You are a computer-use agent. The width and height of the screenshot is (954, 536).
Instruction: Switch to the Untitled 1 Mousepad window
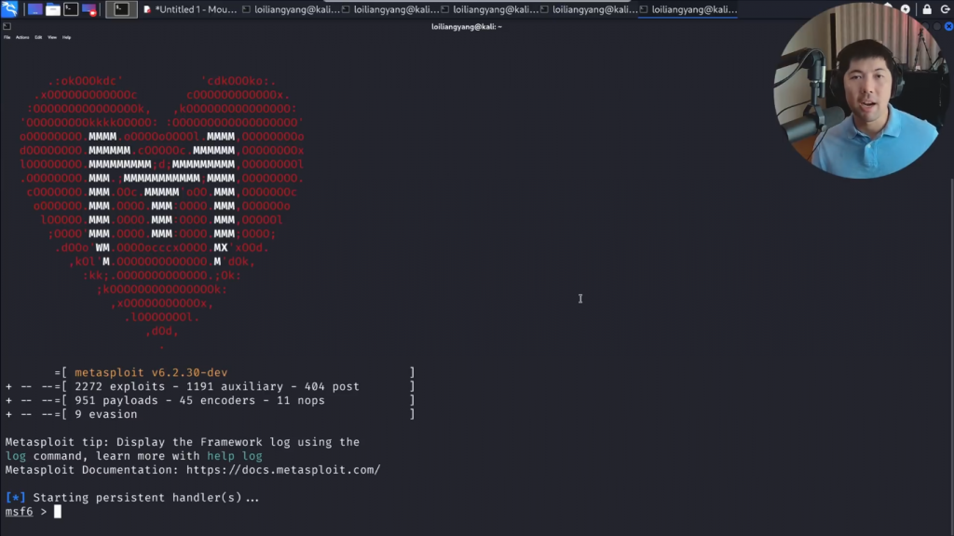190,9
